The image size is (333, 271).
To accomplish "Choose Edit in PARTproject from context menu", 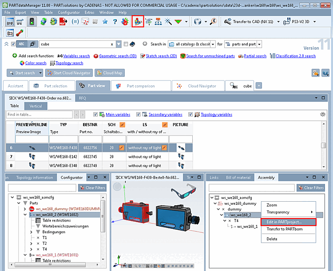I will (289, 222).
